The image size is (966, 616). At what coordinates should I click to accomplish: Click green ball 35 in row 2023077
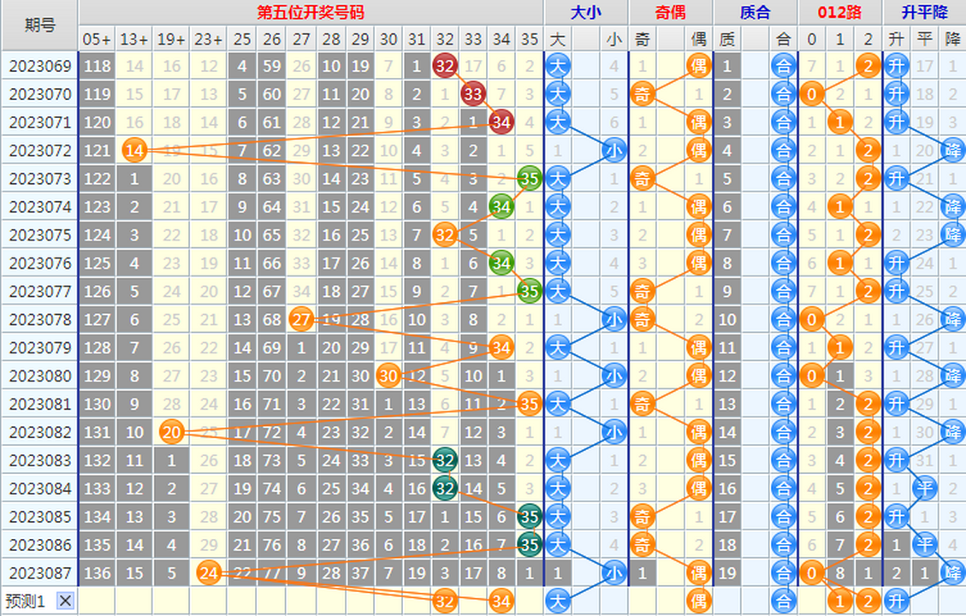tap(530, 292)
